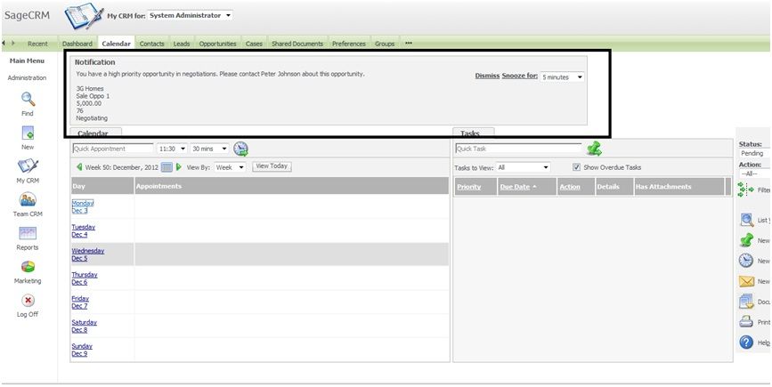Image resolution: width=772 pixels, height=387 pixels.
Task: Click the forward arrow left of Recent
Action: click(12, 44)
